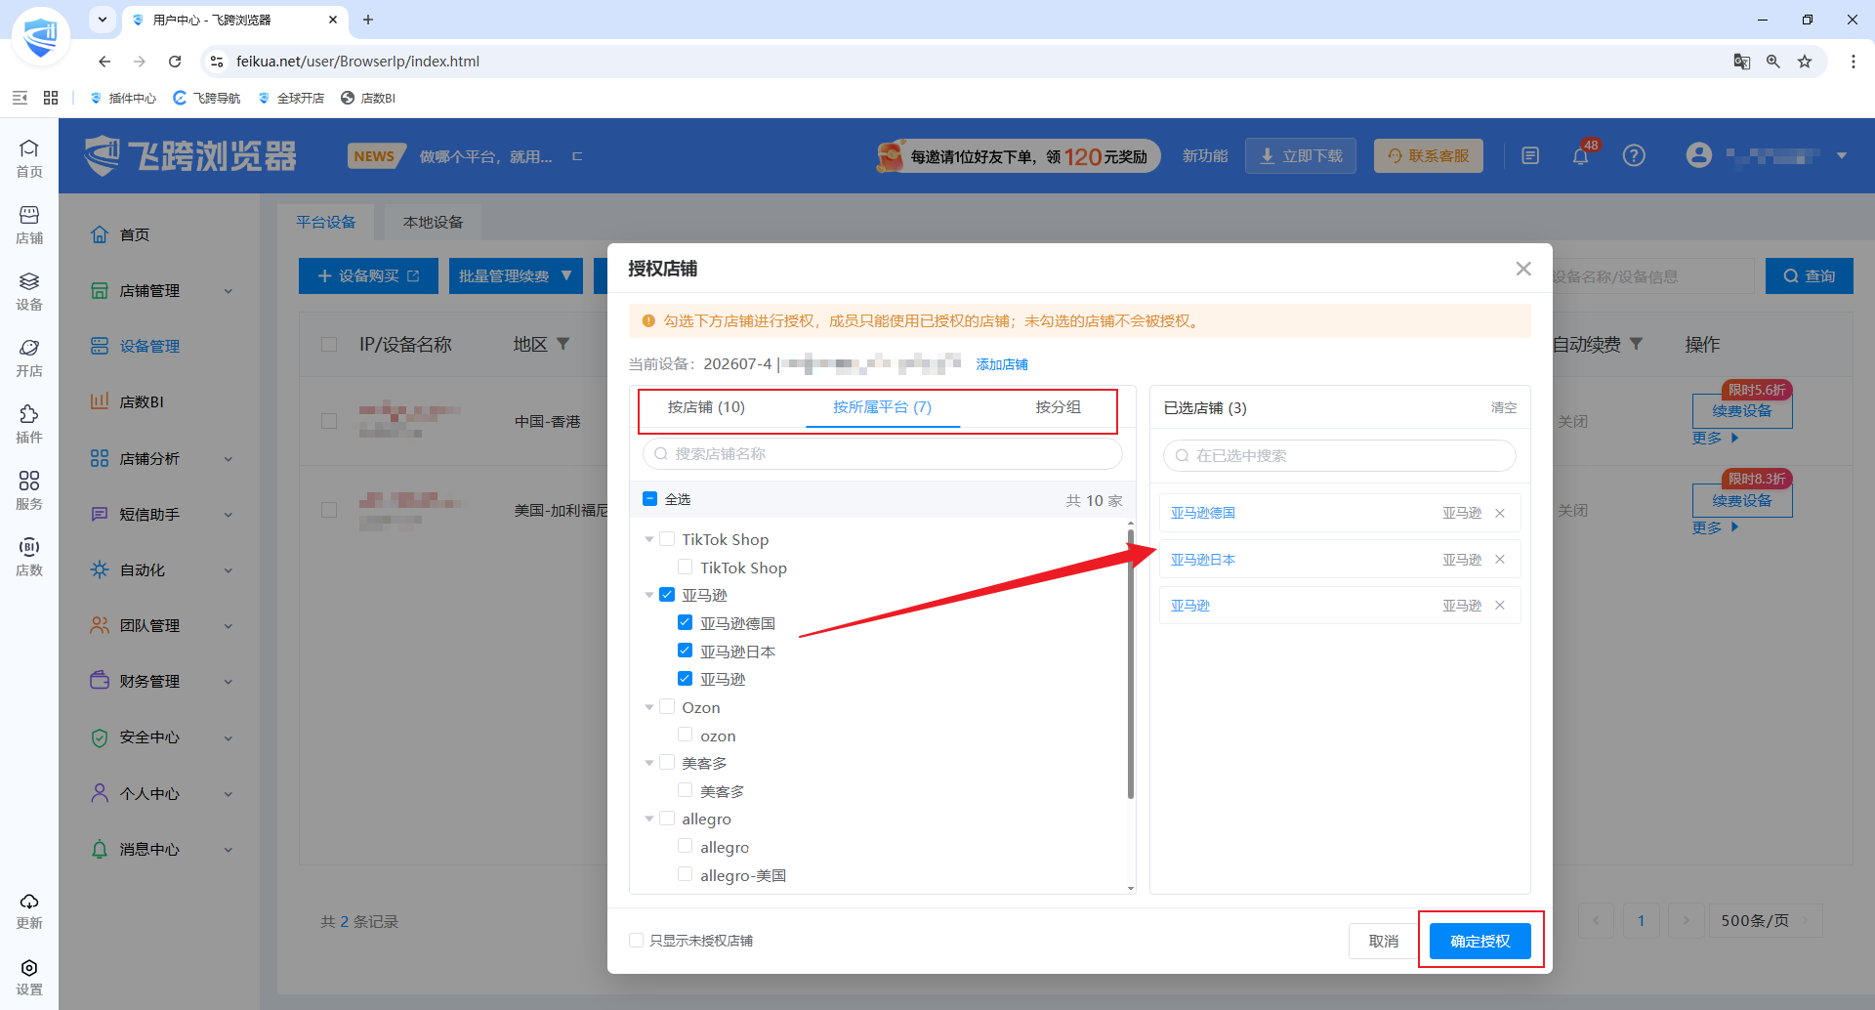
Task: Open the 首页 icon in left rail
Action: [x=29, y=157]
